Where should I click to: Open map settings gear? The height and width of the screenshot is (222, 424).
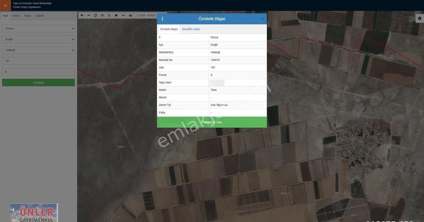coord(419,18)
